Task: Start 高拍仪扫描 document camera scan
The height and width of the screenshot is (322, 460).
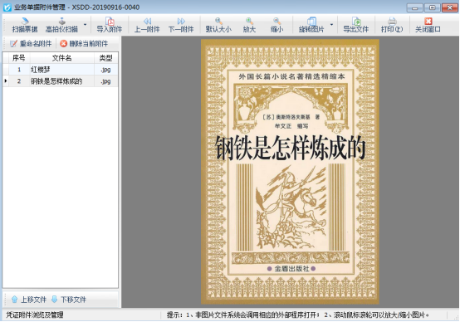Action: pos(61,25)
